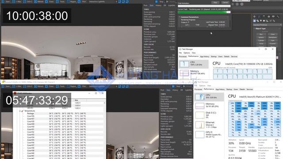This screenshot has height=159, width=283.
Task: Select CPU graph in upper Task Manager sidebar
Action: pos(194,64)
